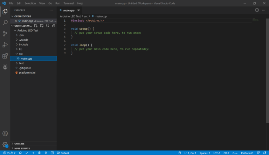
Task: Collapse the src folder
Action: click(x=21, y=54)
